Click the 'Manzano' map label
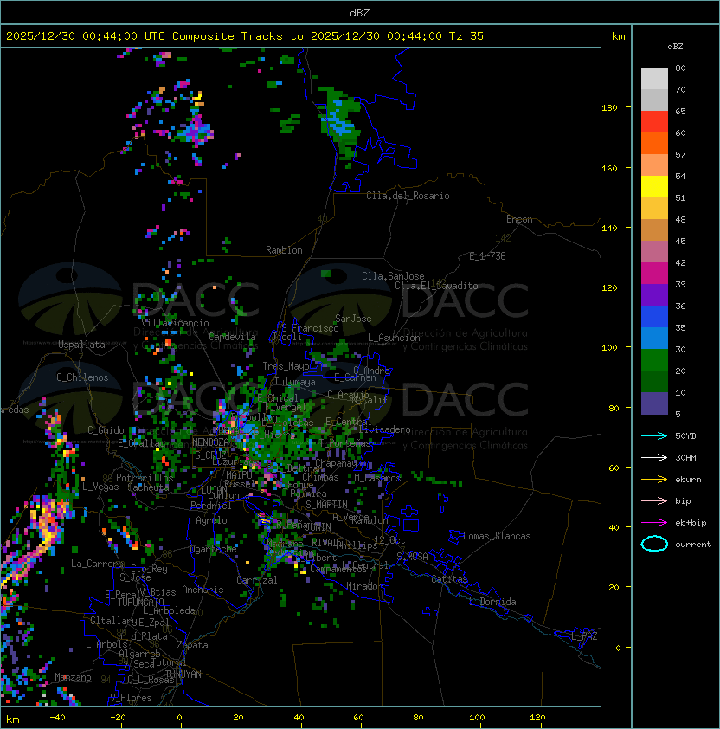 pos(73,677)
